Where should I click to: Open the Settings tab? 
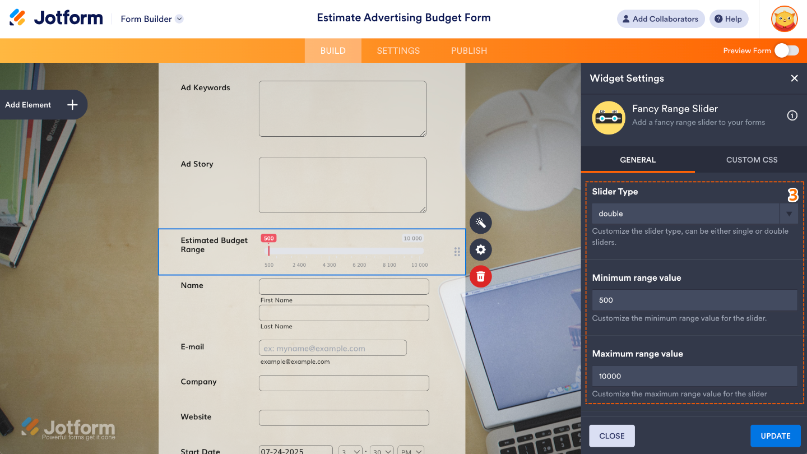[x=398, y=50]
